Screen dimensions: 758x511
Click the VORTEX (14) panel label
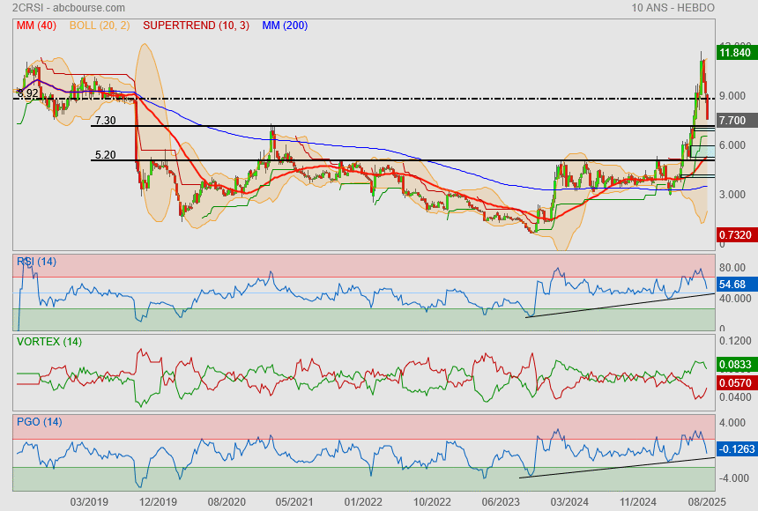point(48,342)
